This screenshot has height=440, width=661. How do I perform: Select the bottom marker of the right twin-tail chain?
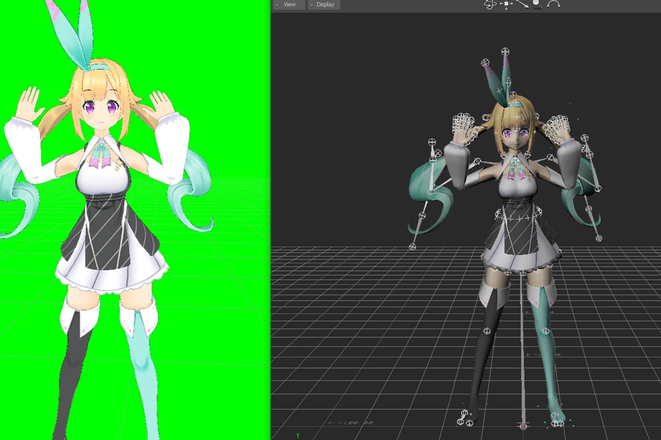pyautogui.click(x=599, y=238)
